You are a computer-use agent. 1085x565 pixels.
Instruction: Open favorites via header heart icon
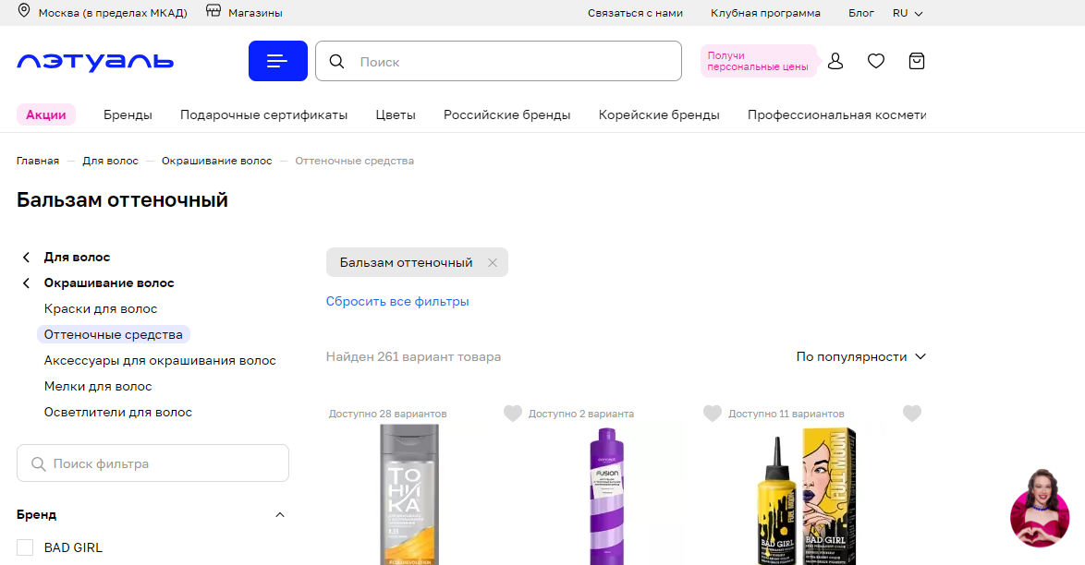(x=875, y=61)
